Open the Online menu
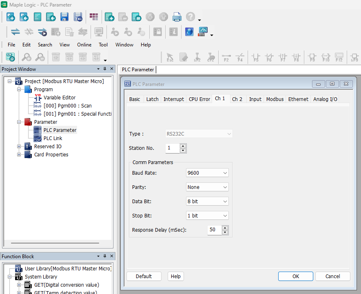The height and width of the screenshot is (294, 361). pyautogui.click(x=84, y=45)
